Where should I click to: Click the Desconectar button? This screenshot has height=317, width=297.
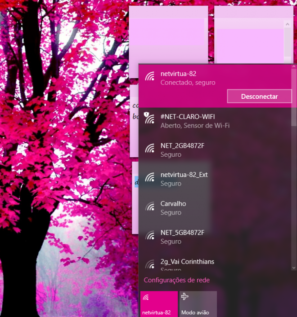coord(259,96)
